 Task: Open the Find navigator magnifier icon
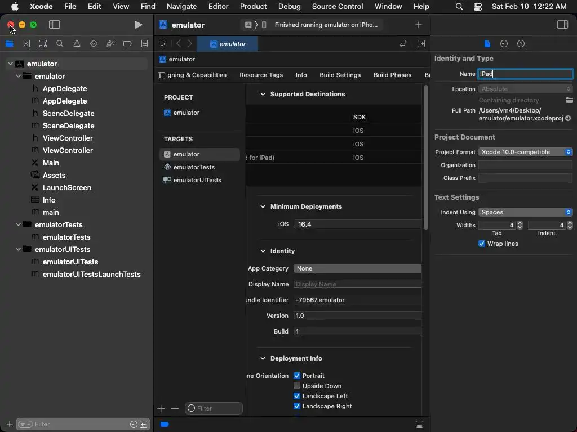[x=60, y=44]
